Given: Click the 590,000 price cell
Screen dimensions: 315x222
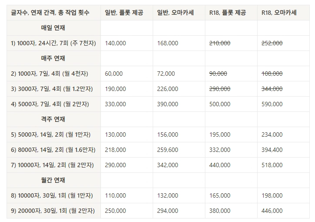Looking at the screenshot, I should pos(272,104).
